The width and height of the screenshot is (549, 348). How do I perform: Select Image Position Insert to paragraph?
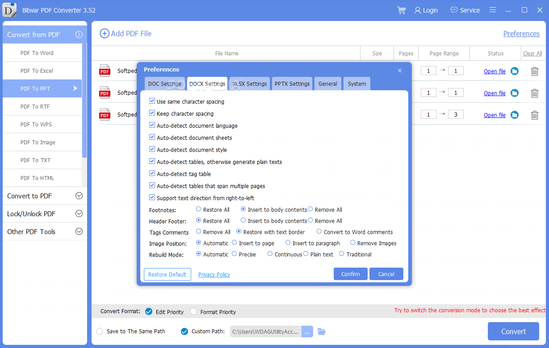click(x=288, y=243)
